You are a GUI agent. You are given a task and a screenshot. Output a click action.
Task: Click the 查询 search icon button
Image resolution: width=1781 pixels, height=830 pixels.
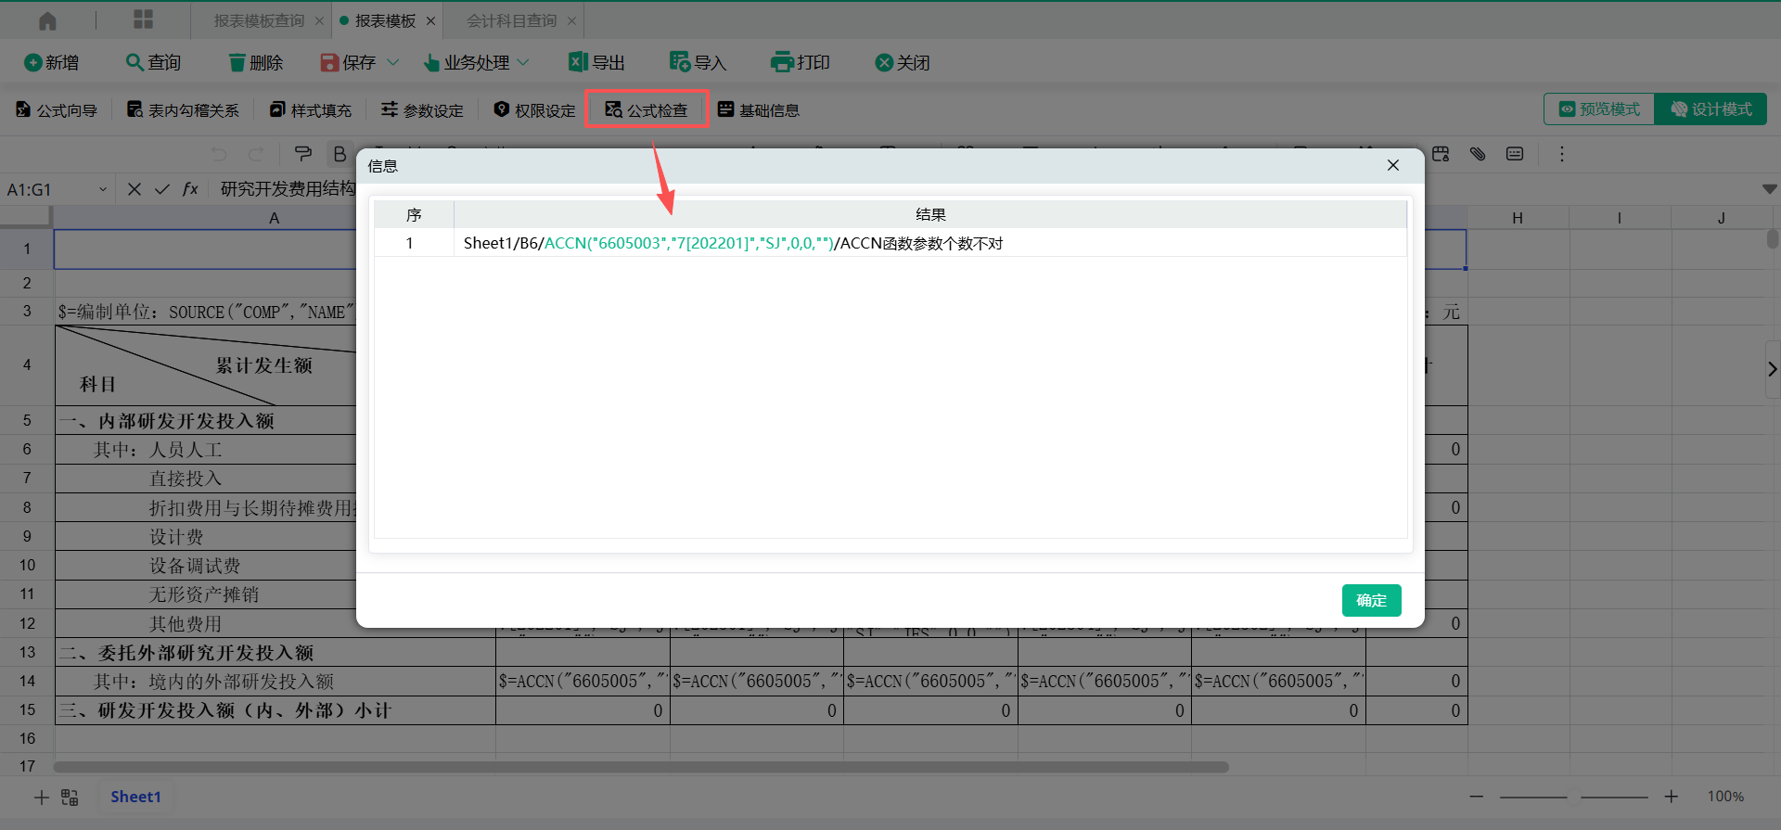pyautogui.click(x=153, y=62)
